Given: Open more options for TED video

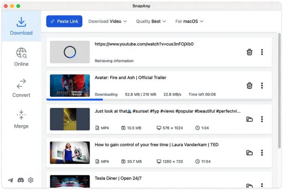Looking at the screenshot, I should (262, 153).
